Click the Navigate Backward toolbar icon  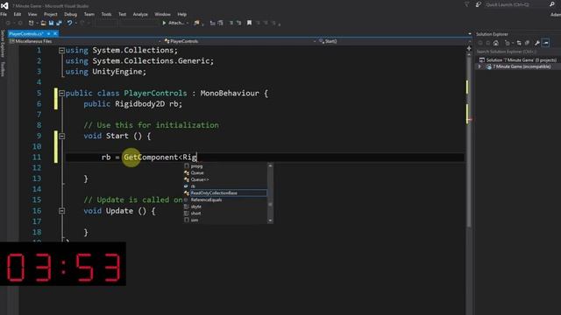click(8, 23)
